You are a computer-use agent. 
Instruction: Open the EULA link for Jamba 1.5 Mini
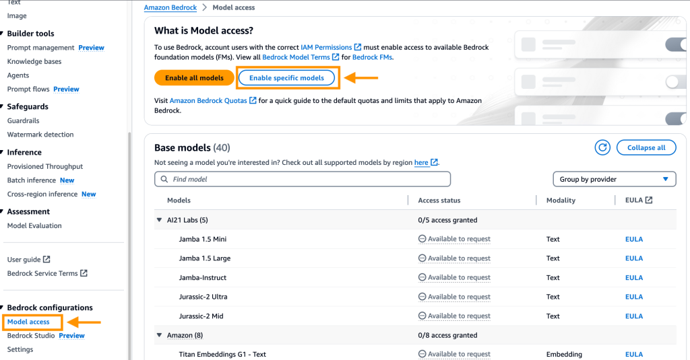tap(633, 239)
